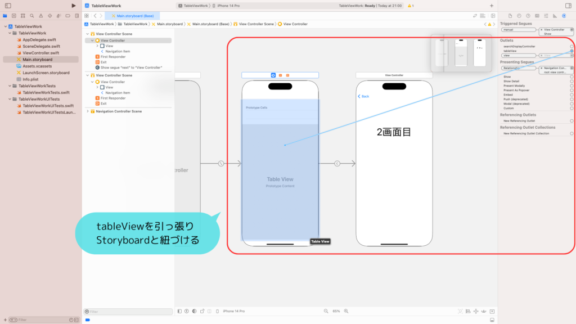576x324 pixels.
Task: Open the Attributes inspector
Action: pos(546,16)
